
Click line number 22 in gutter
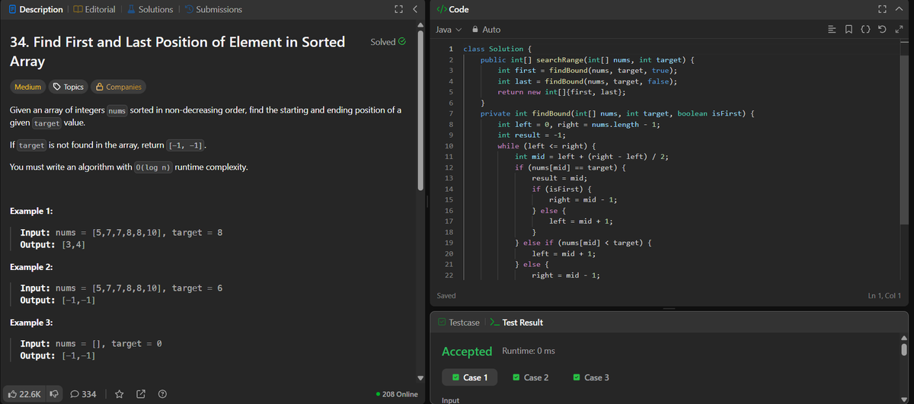(x=449, y=275)
